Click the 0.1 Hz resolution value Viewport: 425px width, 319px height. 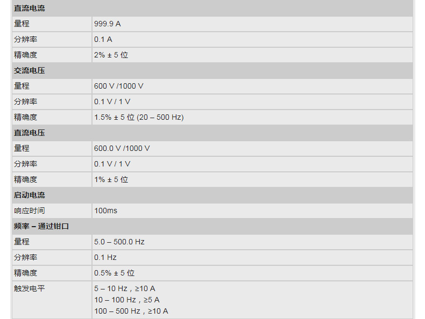pyautogui.click(x=105, y=257)
